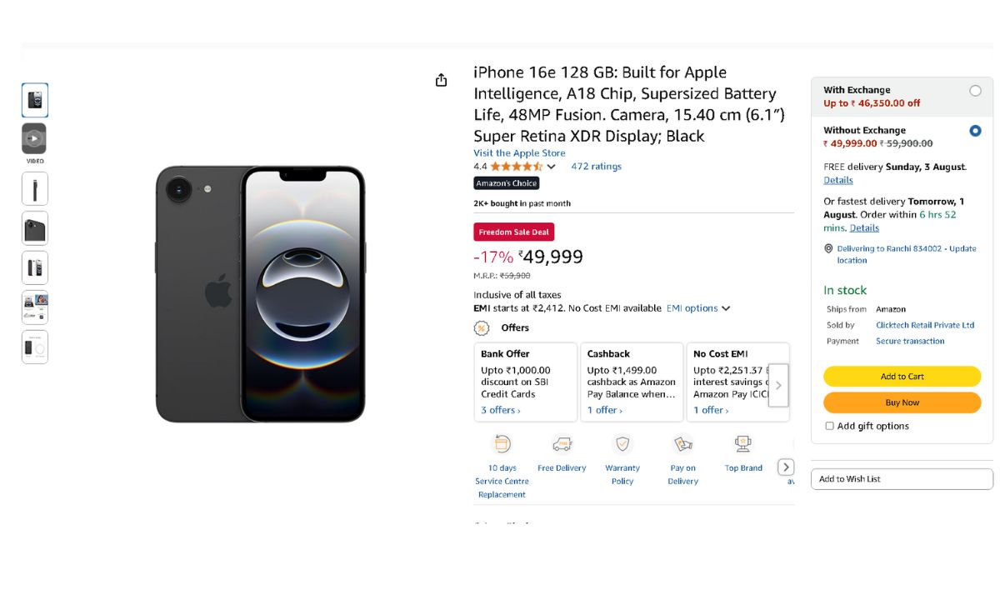
Task: Select the Without Exchange radio option
Action: pos(975,131)
